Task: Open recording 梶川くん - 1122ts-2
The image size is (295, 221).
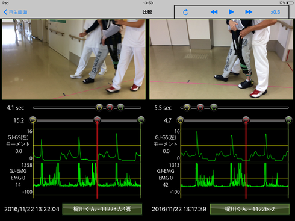Action: [x=250, y=209]
